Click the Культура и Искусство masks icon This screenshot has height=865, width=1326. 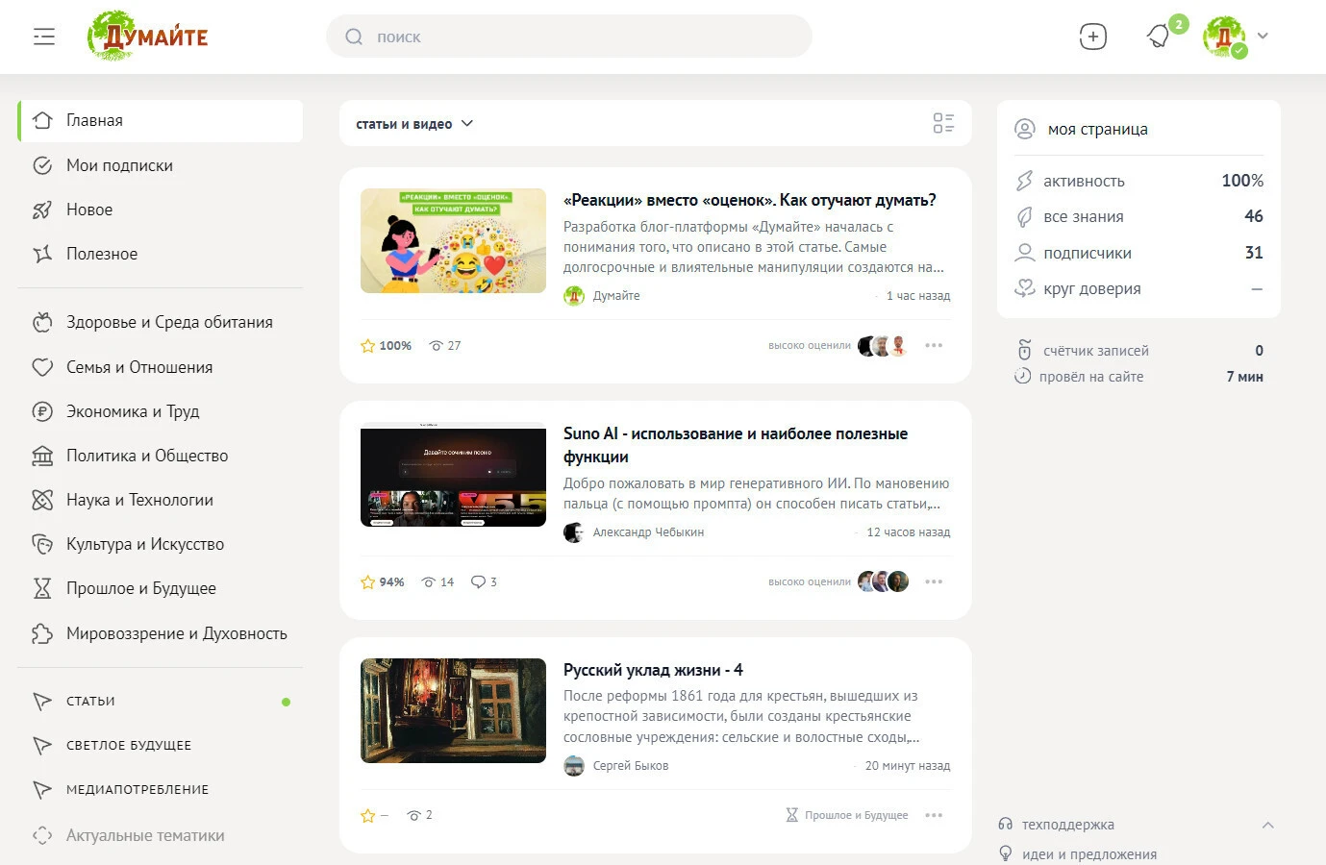click(42, 544)
